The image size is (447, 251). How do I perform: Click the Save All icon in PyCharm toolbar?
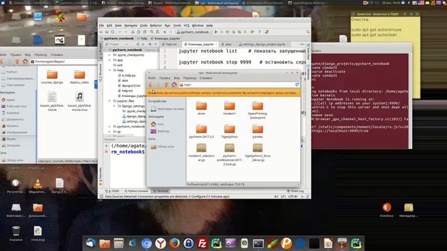point(107,32)
